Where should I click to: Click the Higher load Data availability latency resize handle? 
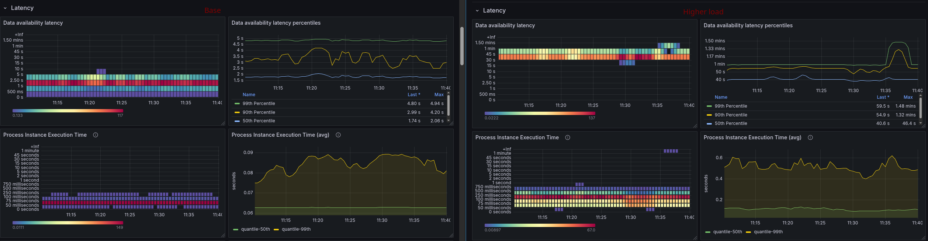[695, 126]
